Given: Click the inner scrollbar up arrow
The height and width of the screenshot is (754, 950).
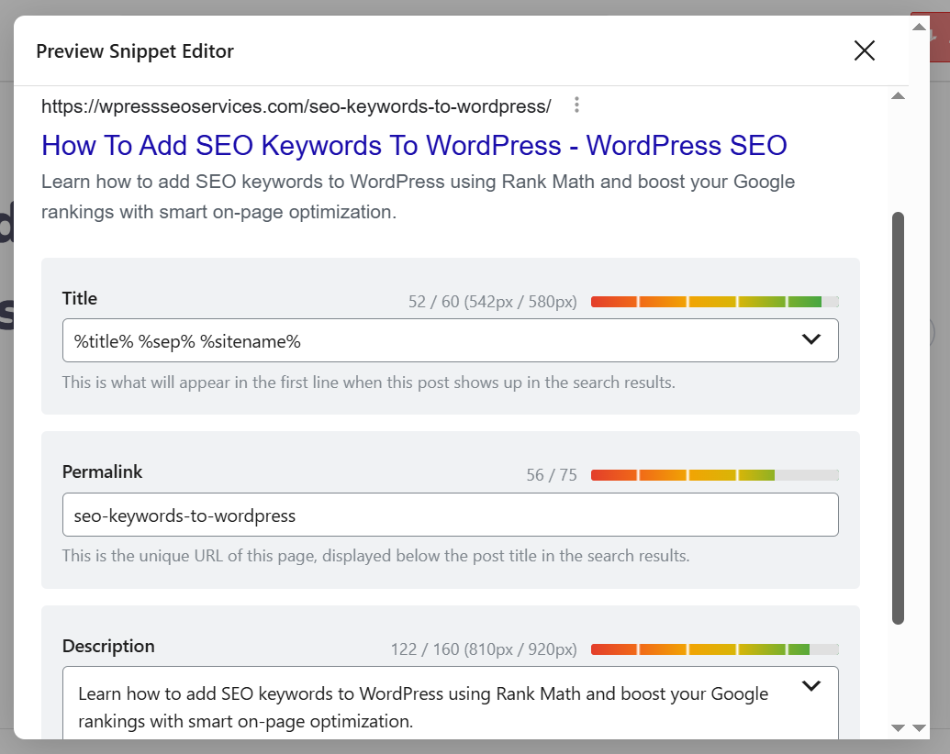Looking at the screenshot, I should click(x=899, y=94).
